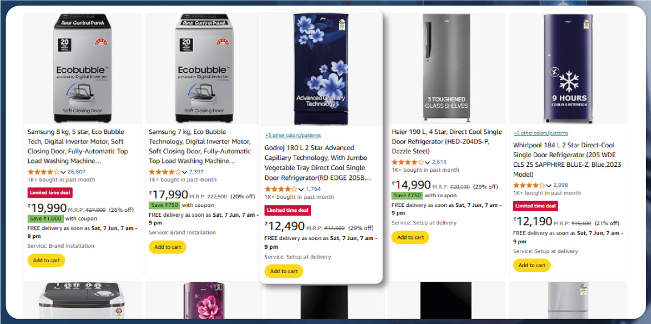Expand star rating popover for Godrej refrigerator
The image size is (651, 324).
point(301,189)
